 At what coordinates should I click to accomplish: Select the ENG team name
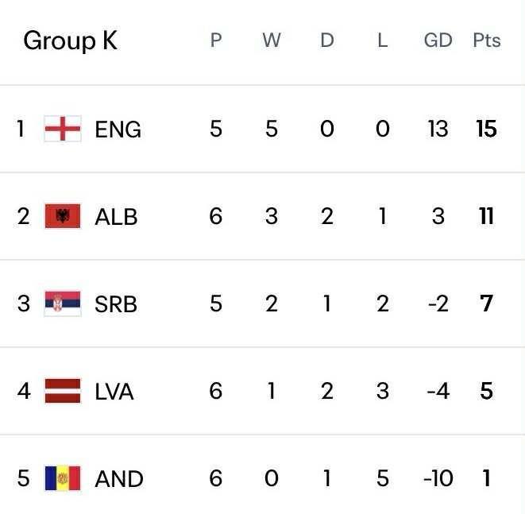118,129
